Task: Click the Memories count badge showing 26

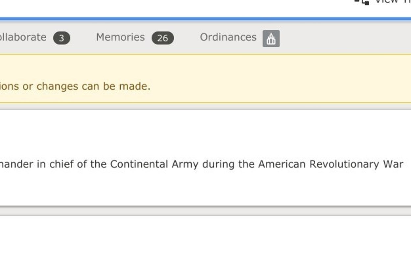Action: click(162, 38)
